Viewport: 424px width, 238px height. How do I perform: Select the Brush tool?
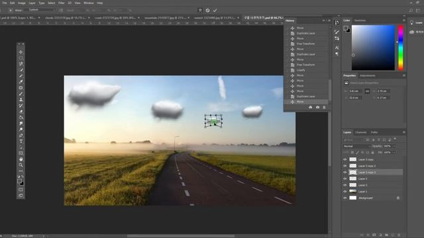[x=21, y=94]
